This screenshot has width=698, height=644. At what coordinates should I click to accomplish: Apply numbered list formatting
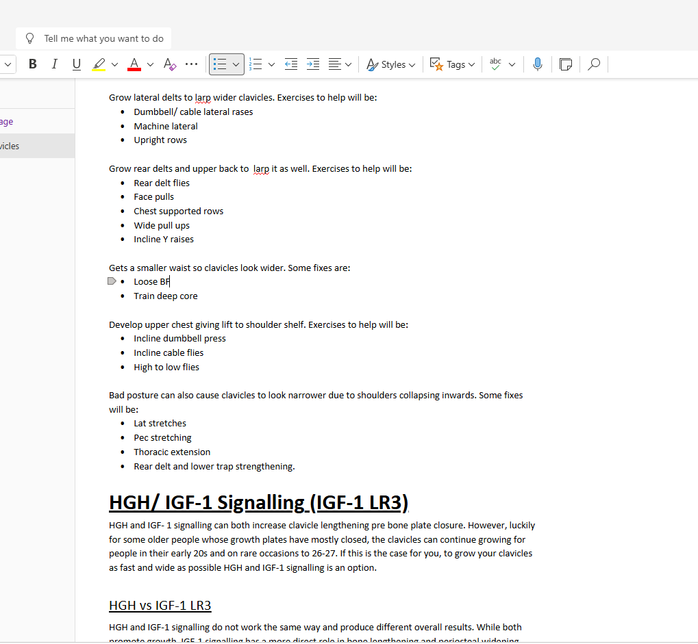pos(255,64)
